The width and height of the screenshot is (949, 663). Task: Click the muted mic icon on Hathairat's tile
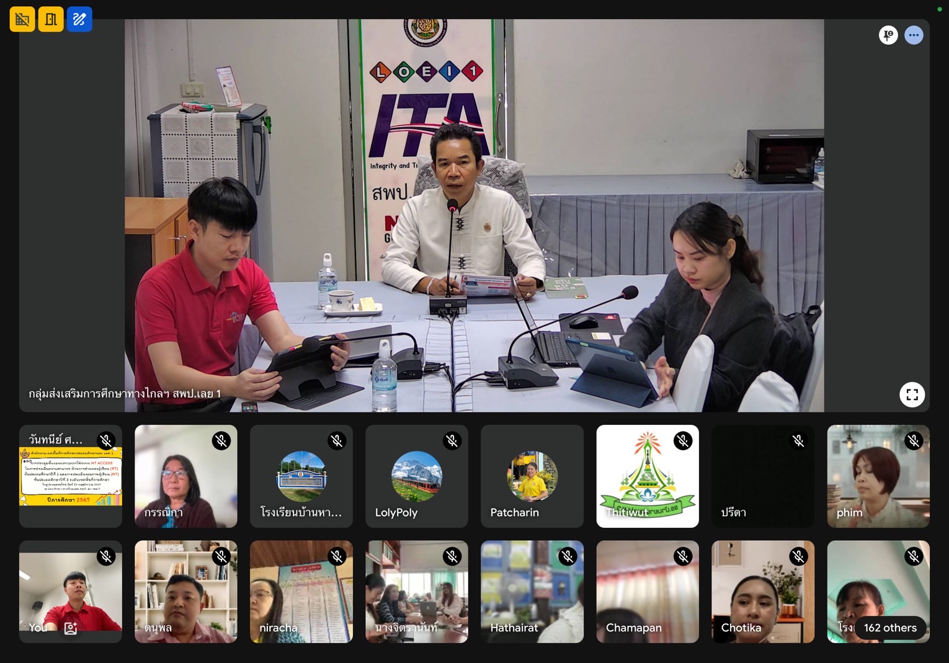[568, 556]
